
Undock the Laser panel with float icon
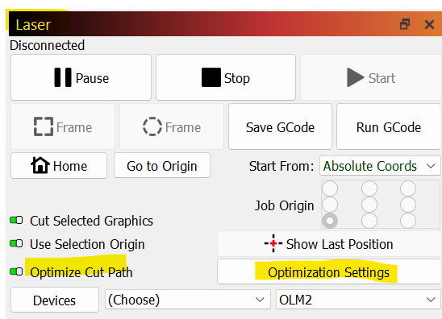coord(405,24)
